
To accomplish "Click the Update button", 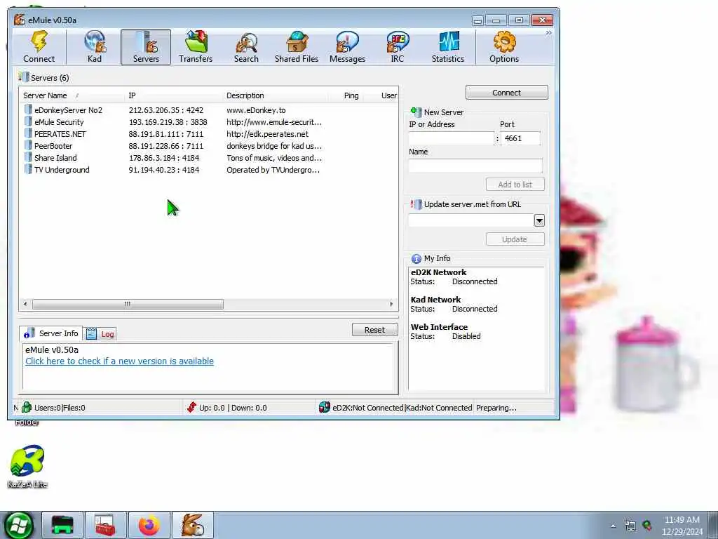I will [x=515, y=239].
